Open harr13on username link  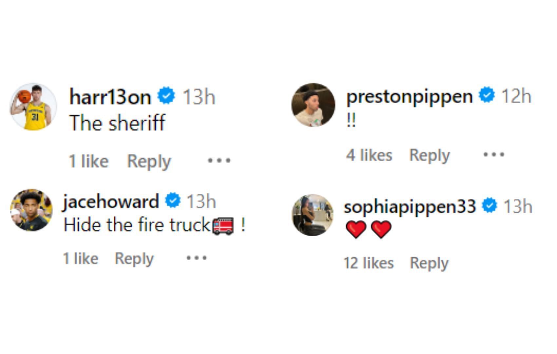pyautogui.click(x=110, y=97)
